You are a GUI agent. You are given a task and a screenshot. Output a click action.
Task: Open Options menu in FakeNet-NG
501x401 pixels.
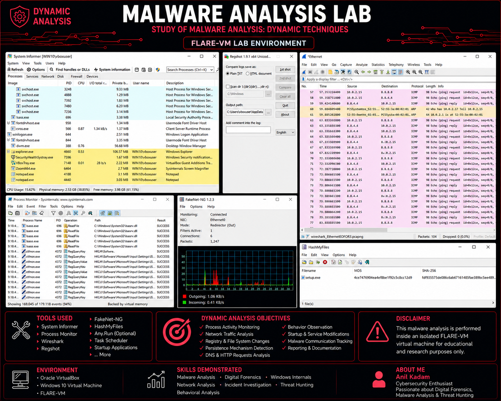(x=196, y=207)
